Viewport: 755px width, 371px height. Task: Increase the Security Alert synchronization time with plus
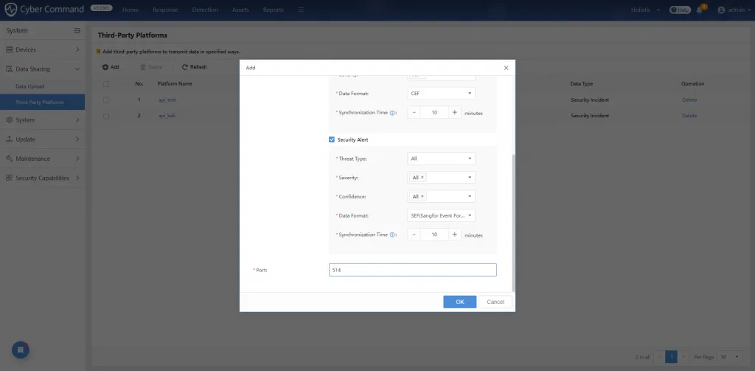(454, 235)
